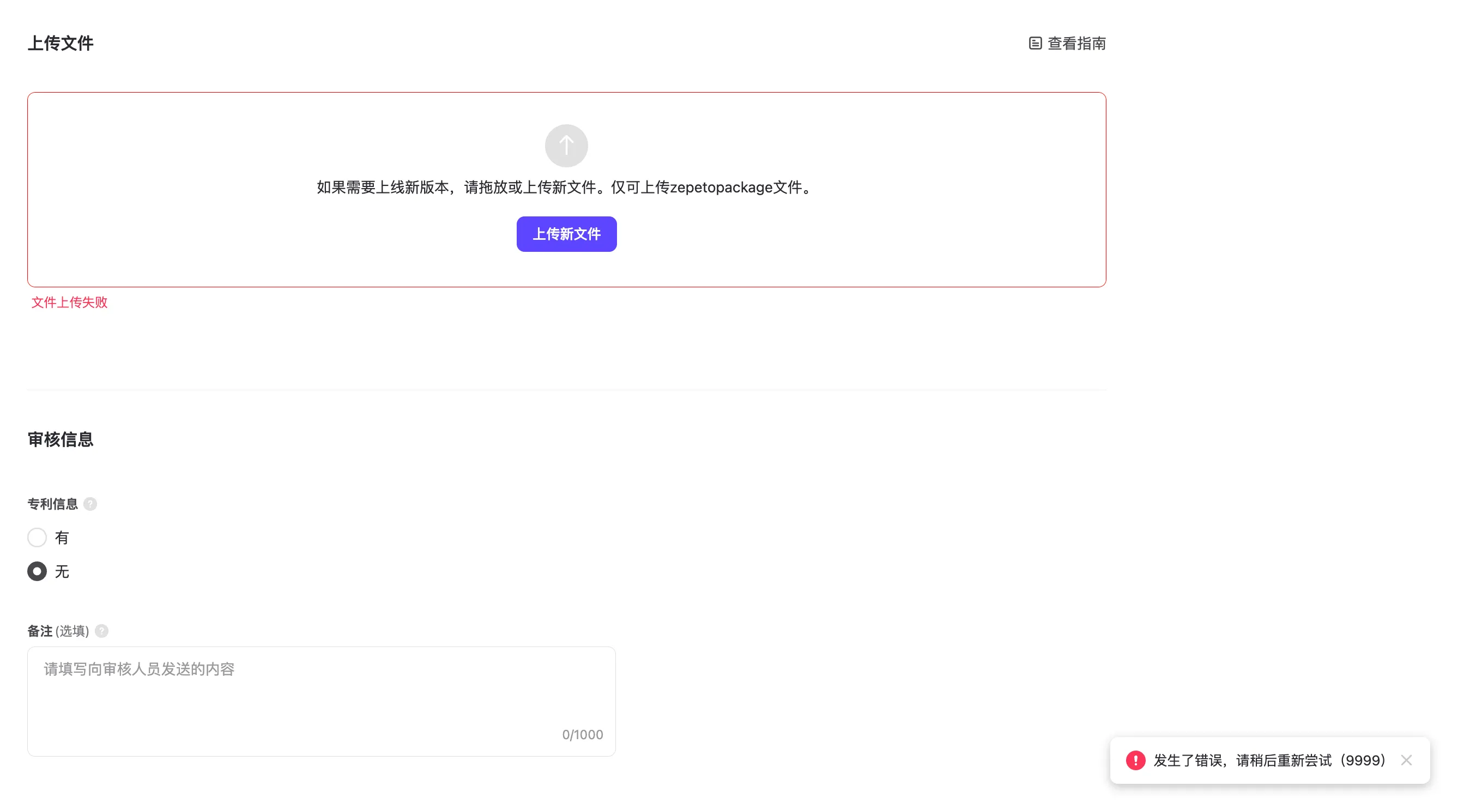Open the help tooltip beside 备注 (选填)

tap(101, 631)
